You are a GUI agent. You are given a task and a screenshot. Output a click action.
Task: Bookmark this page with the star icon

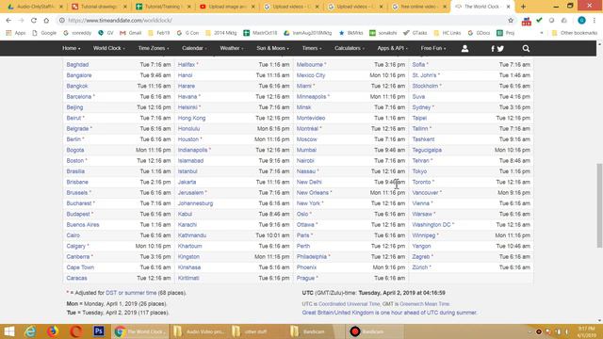click(511, 20)
